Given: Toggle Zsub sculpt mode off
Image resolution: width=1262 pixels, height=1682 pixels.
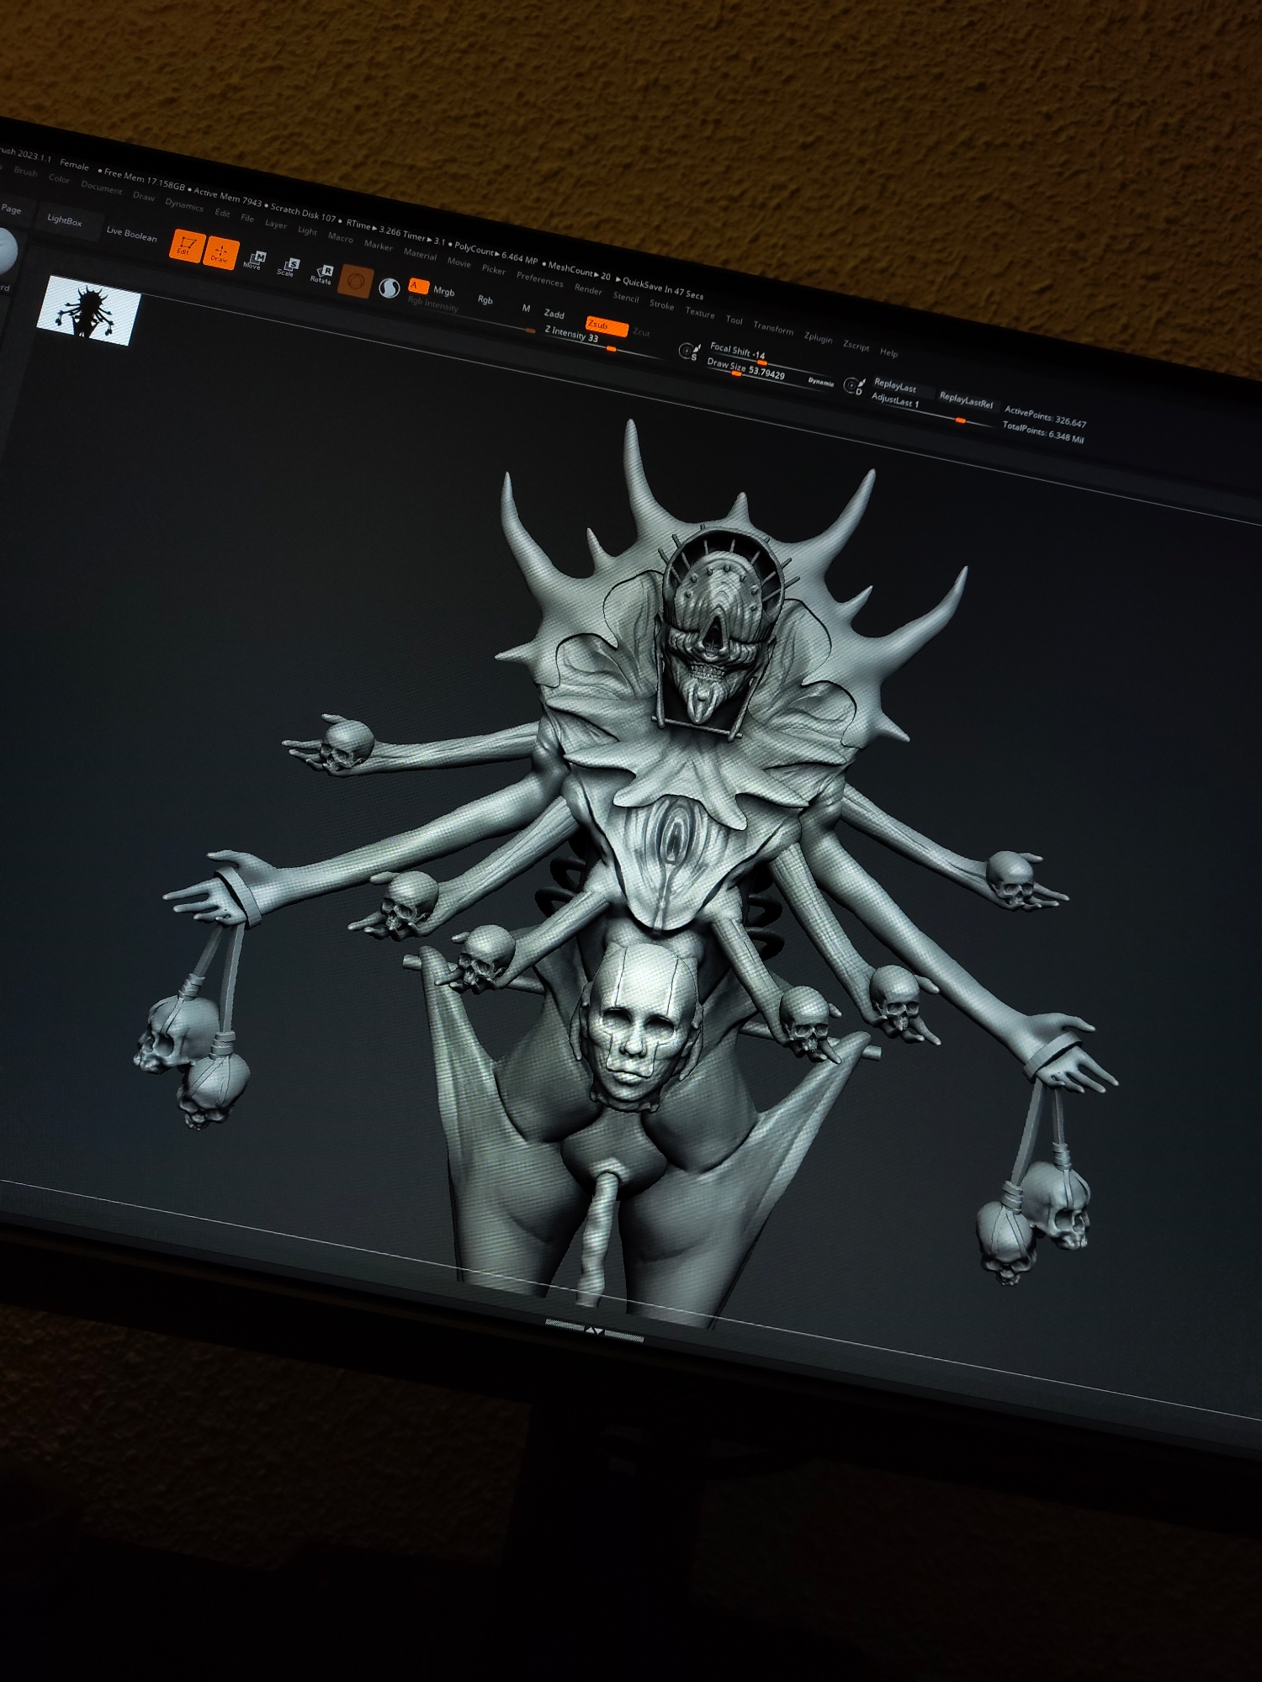Looking at the screenshot, I should 605,325.
